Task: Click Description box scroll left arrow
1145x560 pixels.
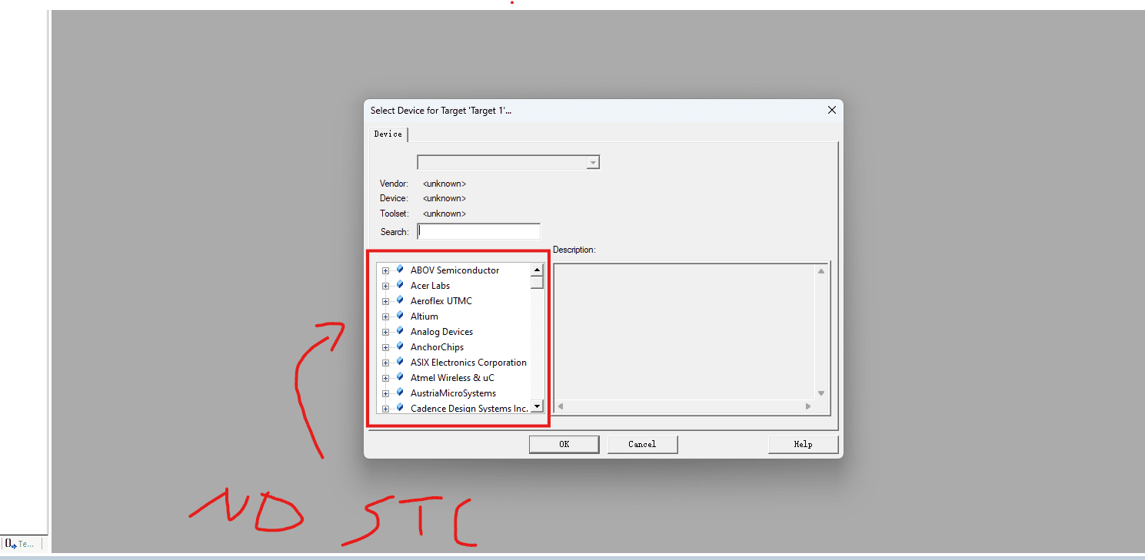Action: tap(561, 406)
